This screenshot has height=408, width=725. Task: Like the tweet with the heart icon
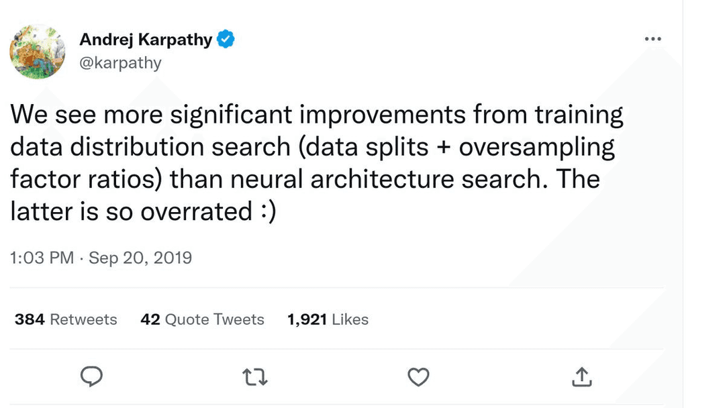pyautogui.click(x=418, y=377)
